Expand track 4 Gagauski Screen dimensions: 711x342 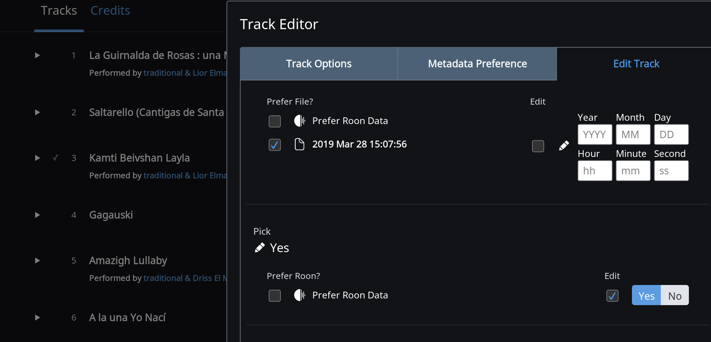(x=38, y=215)
